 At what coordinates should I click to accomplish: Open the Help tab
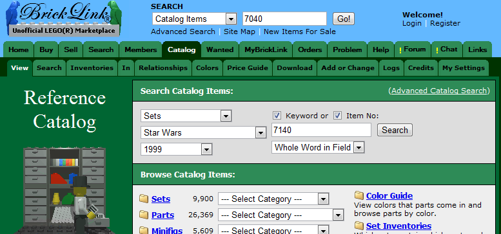pyautogui.click(x=380, y=50)
